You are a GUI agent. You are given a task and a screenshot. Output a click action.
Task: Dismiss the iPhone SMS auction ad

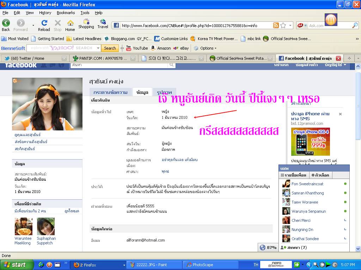[340, 114]
